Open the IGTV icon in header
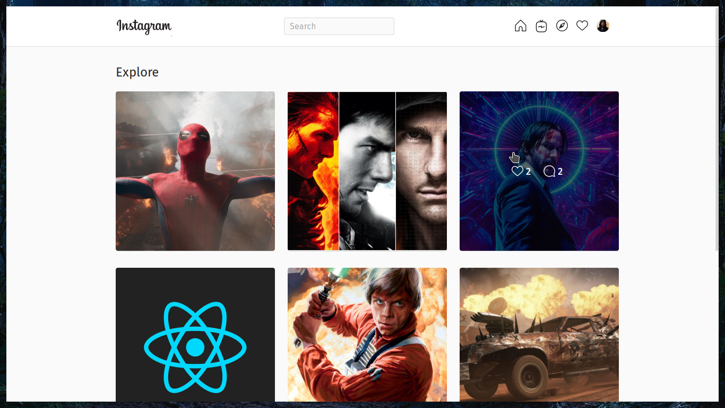This screenshot has width=725, height=408. coord(541,25)
